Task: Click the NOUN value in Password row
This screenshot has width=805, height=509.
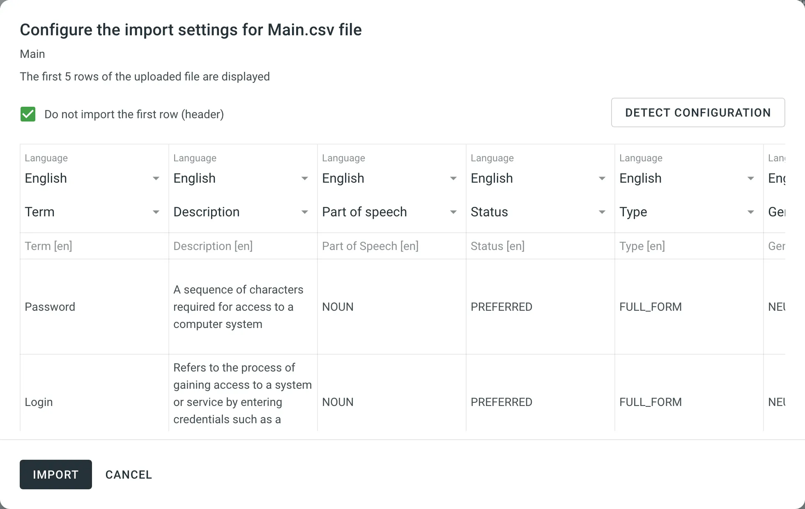Action: click(x=338, y=307)
